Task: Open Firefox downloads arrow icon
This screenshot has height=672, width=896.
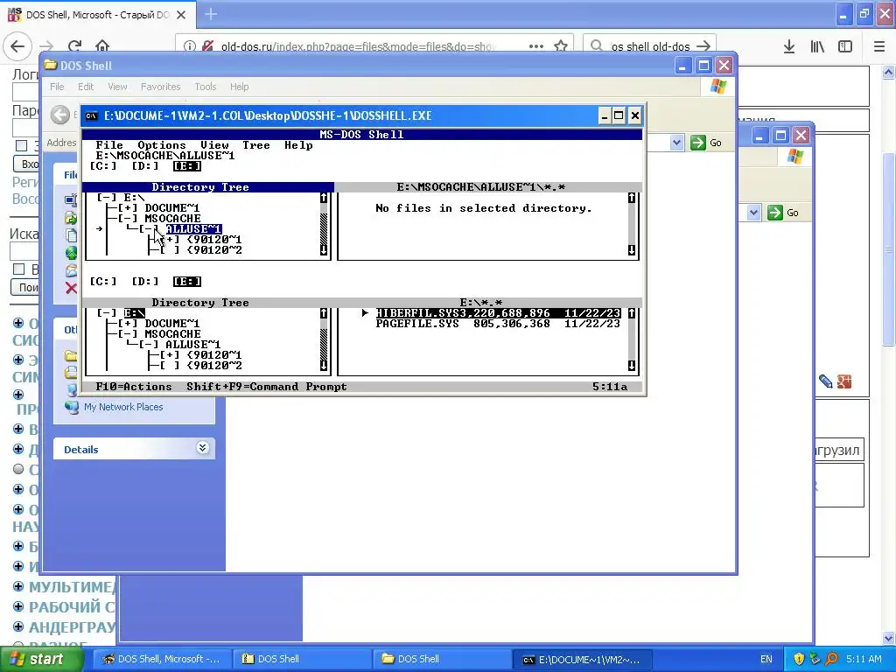Action: pos(789,46)
